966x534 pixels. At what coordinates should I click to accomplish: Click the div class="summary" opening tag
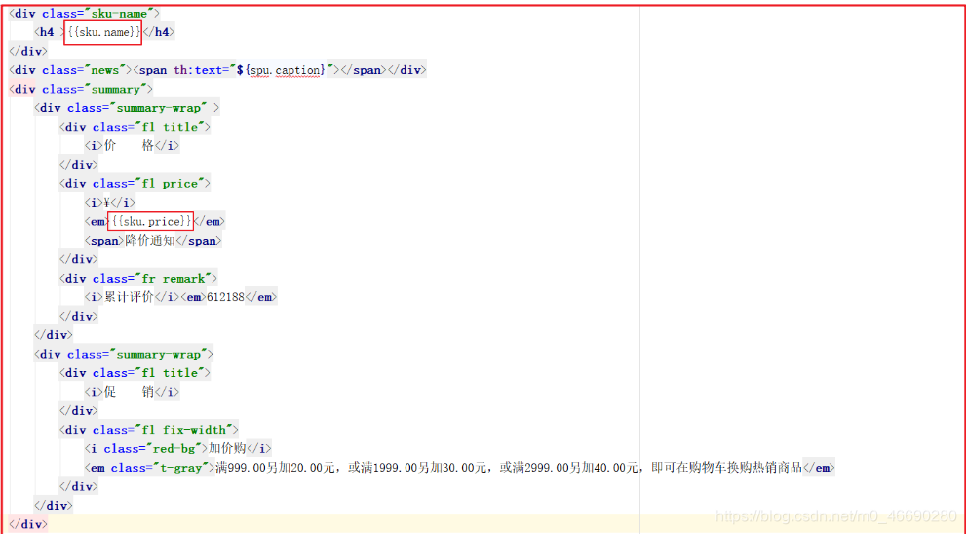[x=81, y=89]
